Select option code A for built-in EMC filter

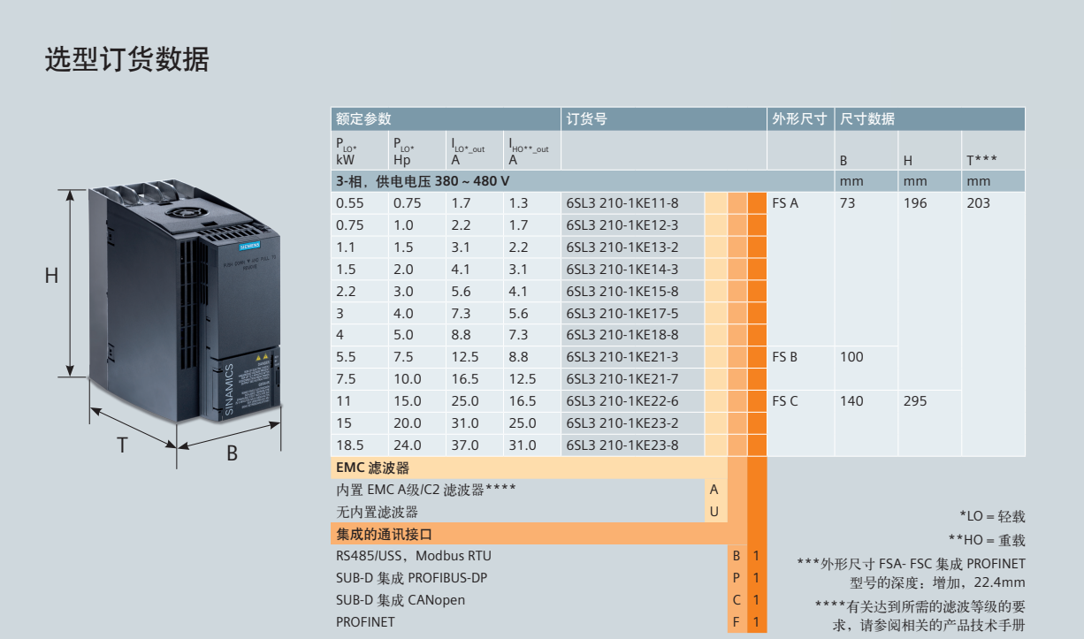click(x=714, y=490)
